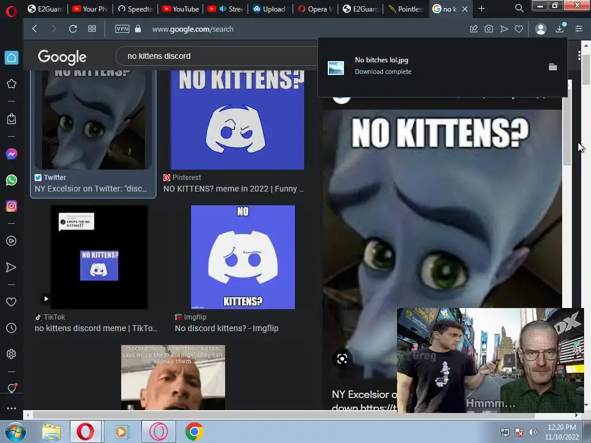Close the active Google search tab
Image resolution: width=591 pixels, height=443 pixels.
(x=465, y=9)
